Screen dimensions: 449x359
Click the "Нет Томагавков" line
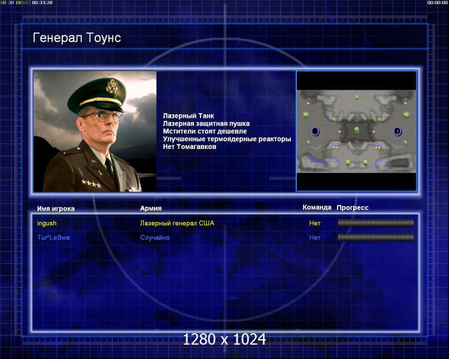point(190,147)
